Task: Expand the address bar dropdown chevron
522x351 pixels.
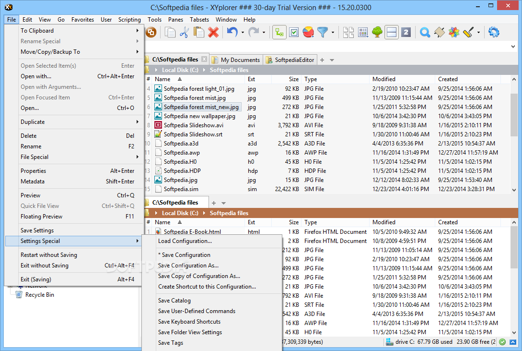Action: (x=513, y=47)
